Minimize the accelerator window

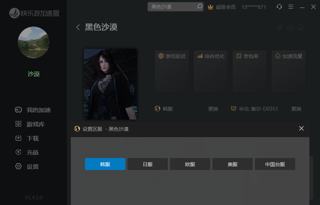(x=302, y=7)
